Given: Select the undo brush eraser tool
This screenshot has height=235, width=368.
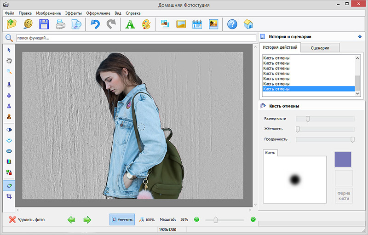Looking at the screenshot, I should coord(9,186).
